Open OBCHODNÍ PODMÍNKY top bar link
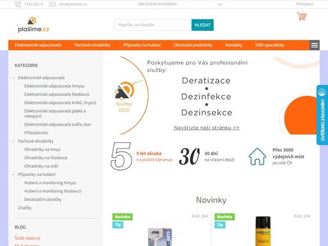 point(158,4)
